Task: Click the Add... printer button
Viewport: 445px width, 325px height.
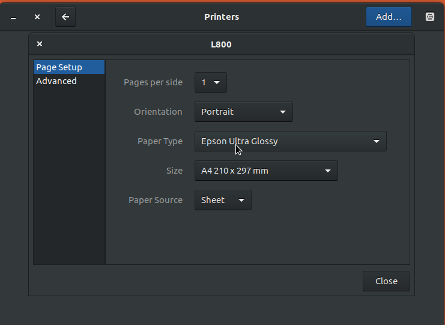Action: coord(389,17)
